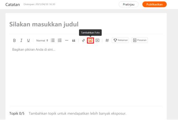The image size is (178, 120).
Task: Click the title field 'Silakan masukkan judul'
Action: pyautogui.click(x=44, y=24)
